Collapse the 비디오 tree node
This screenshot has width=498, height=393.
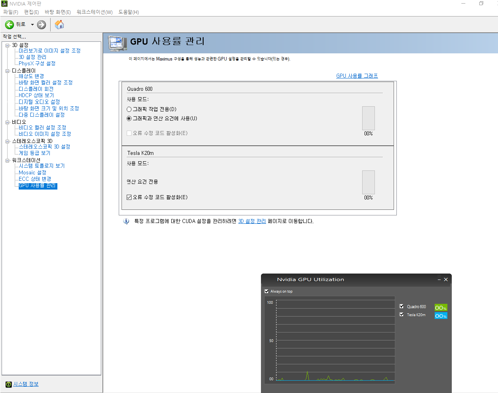(8, 122)
